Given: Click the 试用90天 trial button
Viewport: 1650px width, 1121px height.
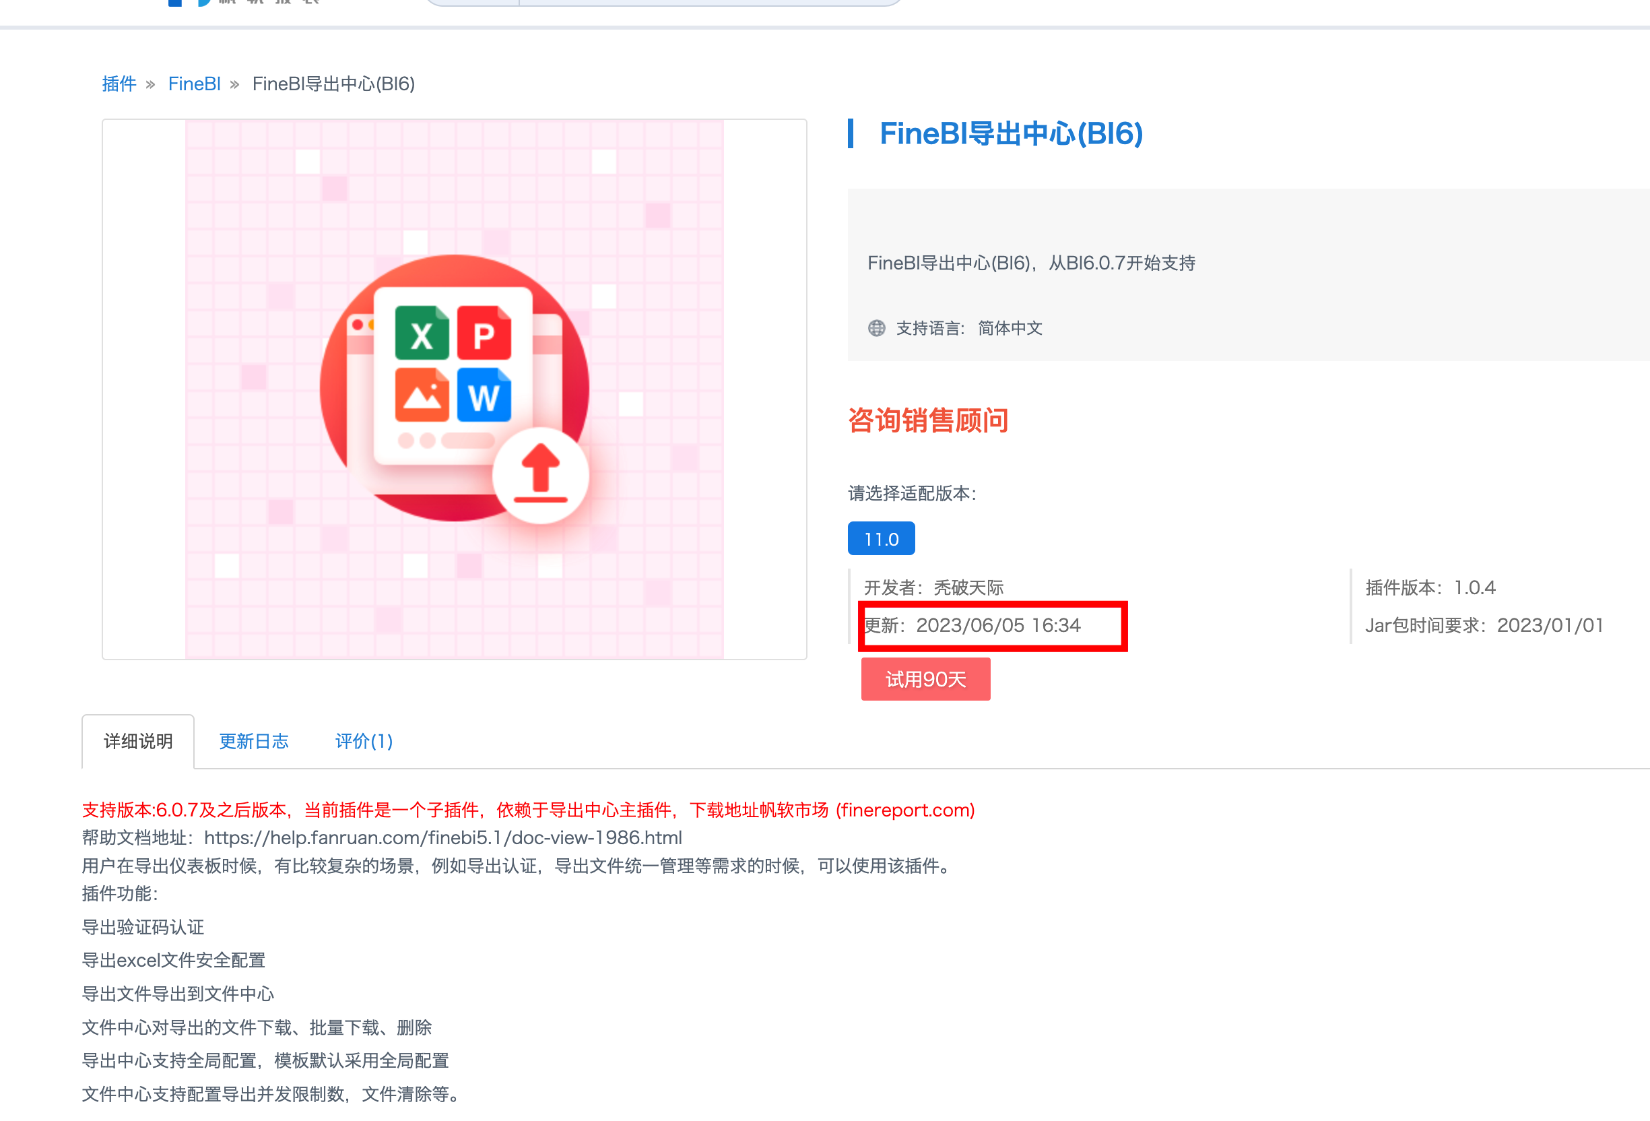Looking at the screenshot, I should tap(926, 679).
